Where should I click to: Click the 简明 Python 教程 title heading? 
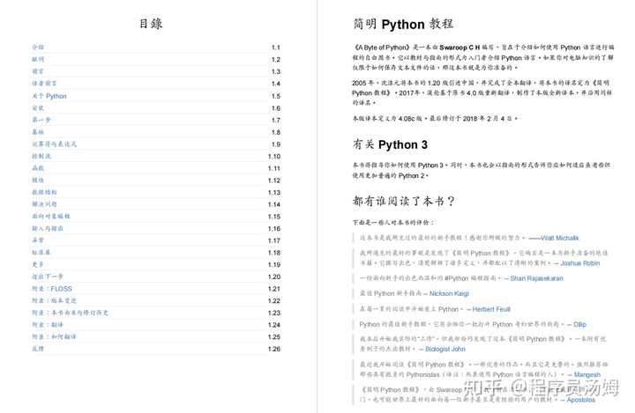403,25
